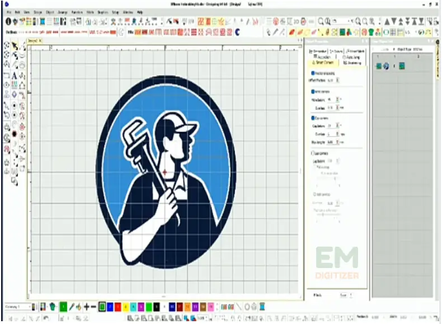The image size is (442, 324).
Task: Choose the Lettering 'A' tool in toolbox
Action: pos(15,76)
